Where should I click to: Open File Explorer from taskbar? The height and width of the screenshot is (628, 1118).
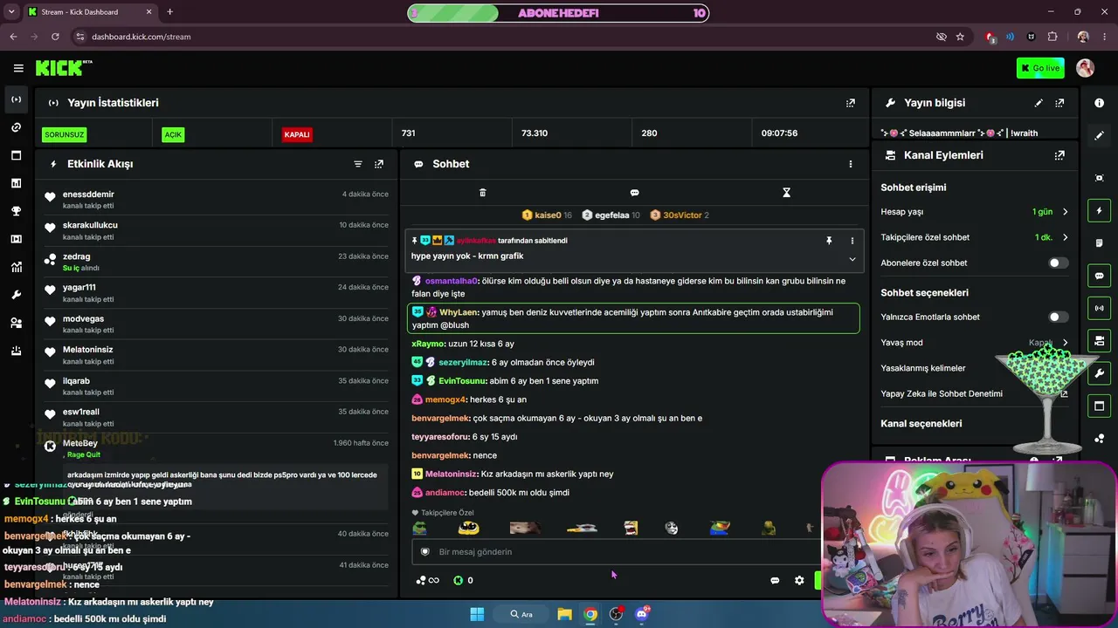pos(564,614)
